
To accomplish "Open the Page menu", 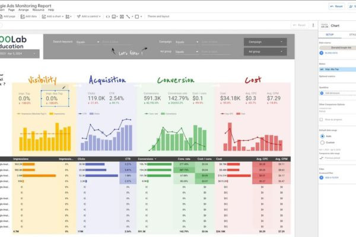I will [11, 10].
